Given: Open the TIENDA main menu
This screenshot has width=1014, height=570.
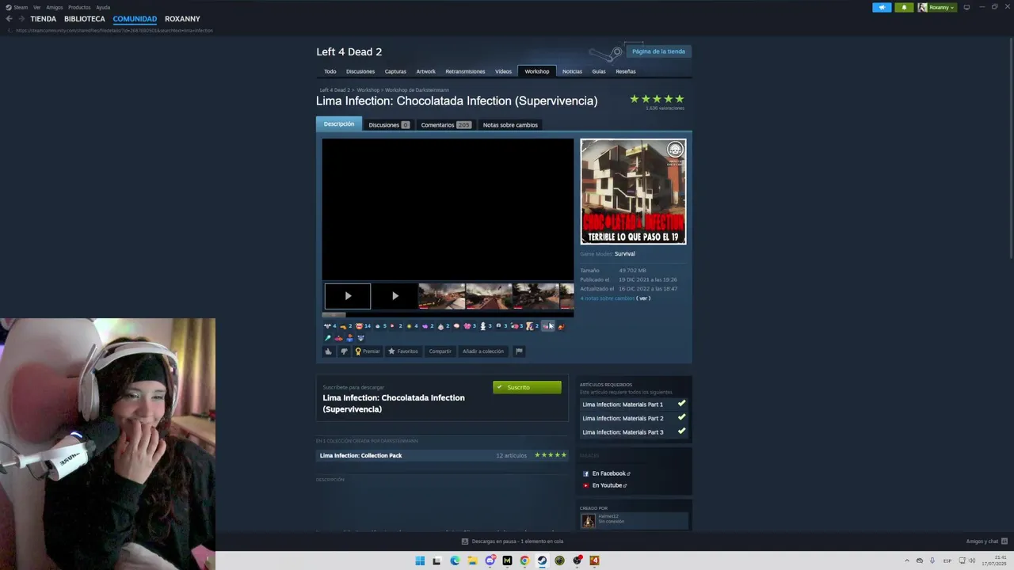Looking at the screenshot, I should tap(44, 19).
